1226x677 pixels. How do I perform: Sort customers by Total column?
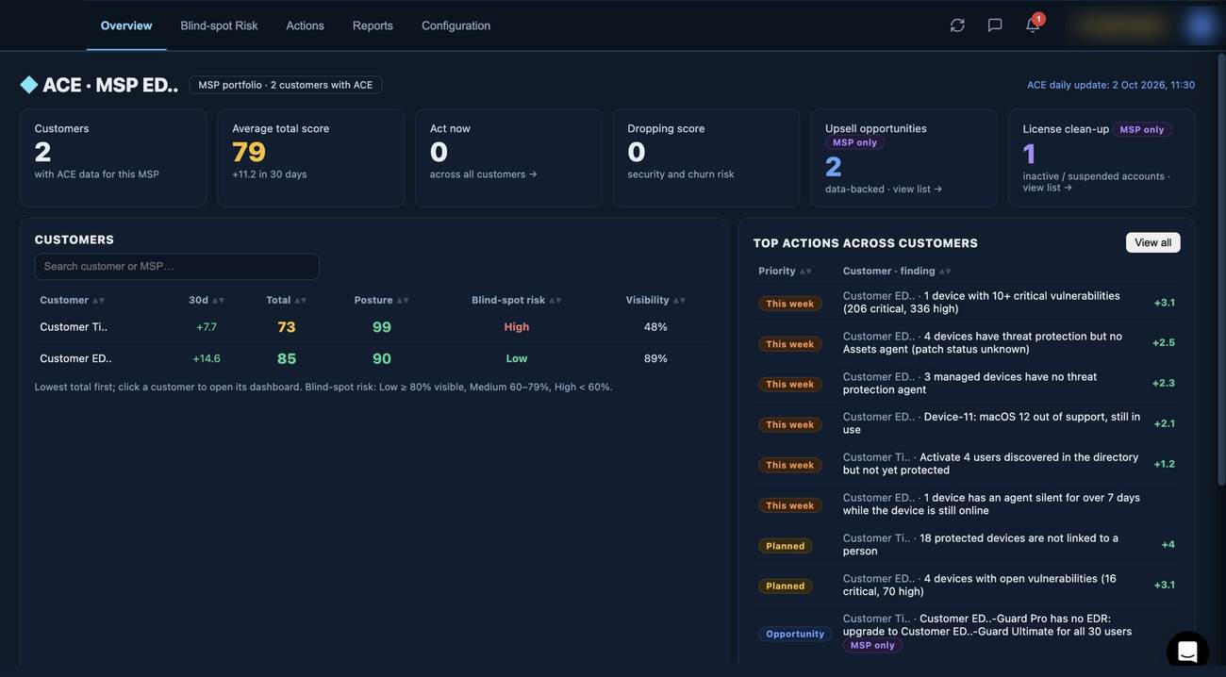tap(286, 300)
